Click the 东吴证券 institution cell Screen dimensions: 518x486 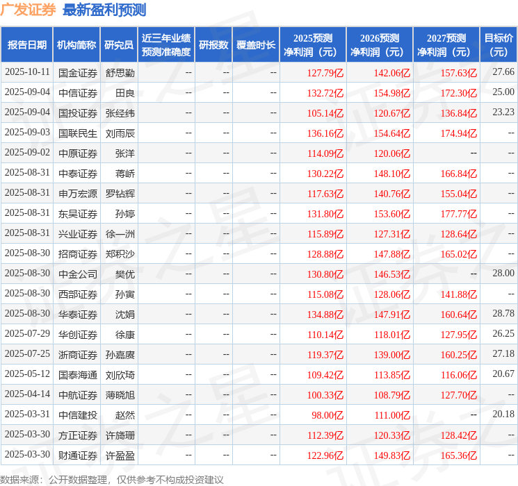[x=78, y=214]
